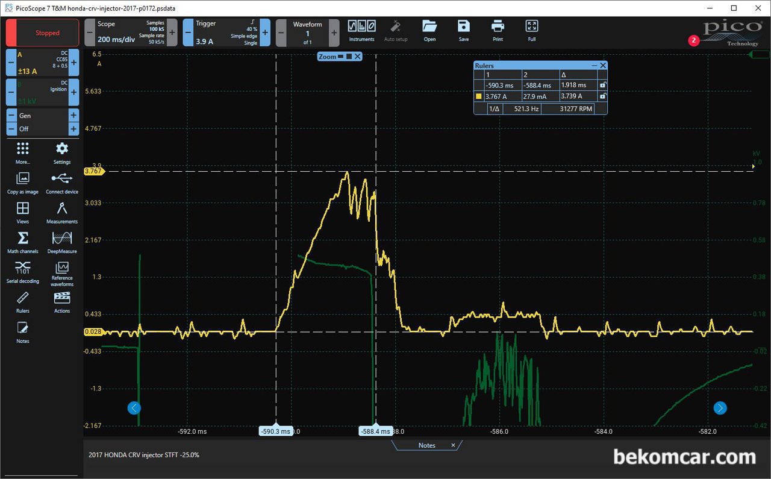The width and height of the screenshot is (771, 479).
Task: Click the -590.3 ms ruler handle
Action: click(276, 431)
